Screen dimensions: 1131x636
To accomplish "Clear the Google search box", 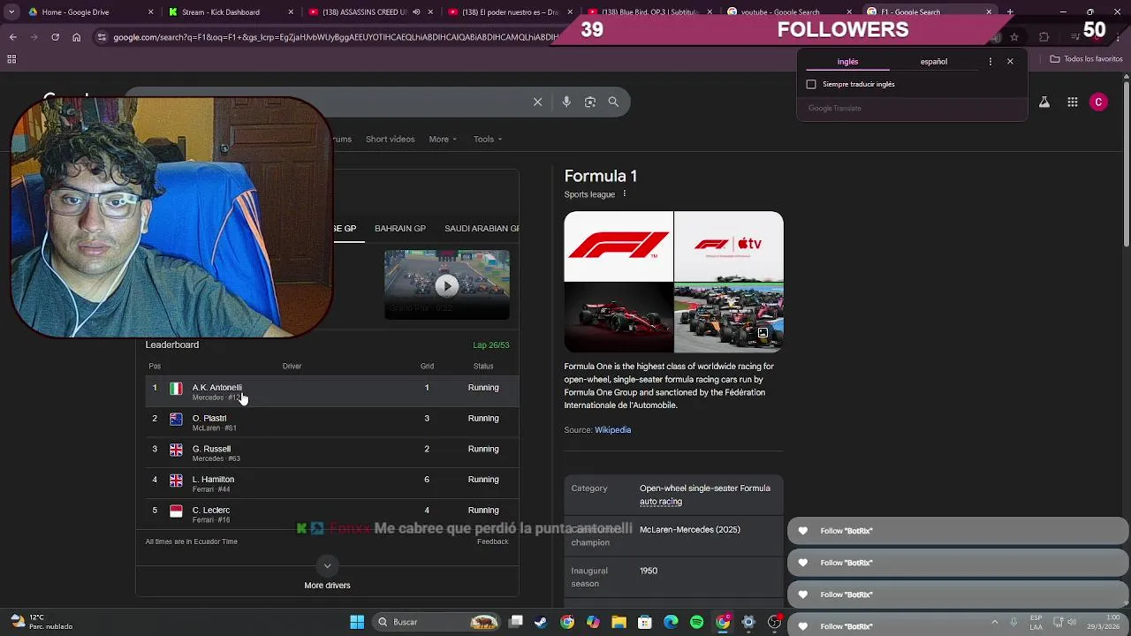I will (537, 102).
